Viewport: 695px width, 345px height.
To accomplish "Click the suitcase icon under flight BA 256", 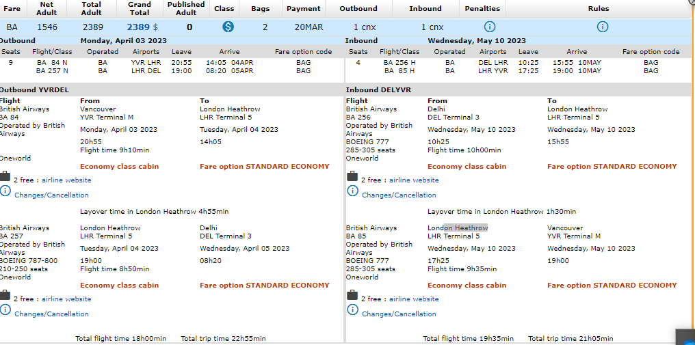I will point(352,177).
